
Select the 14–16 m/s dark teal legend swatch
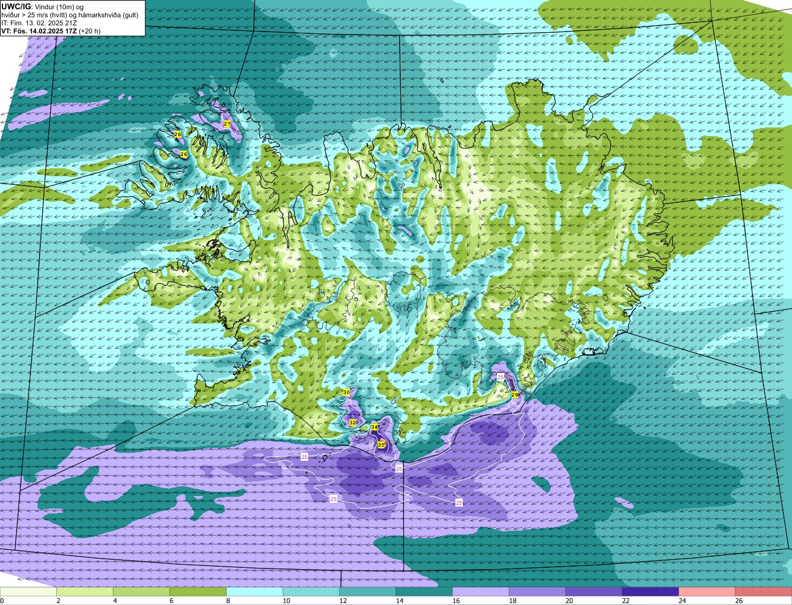pos(424,591)
